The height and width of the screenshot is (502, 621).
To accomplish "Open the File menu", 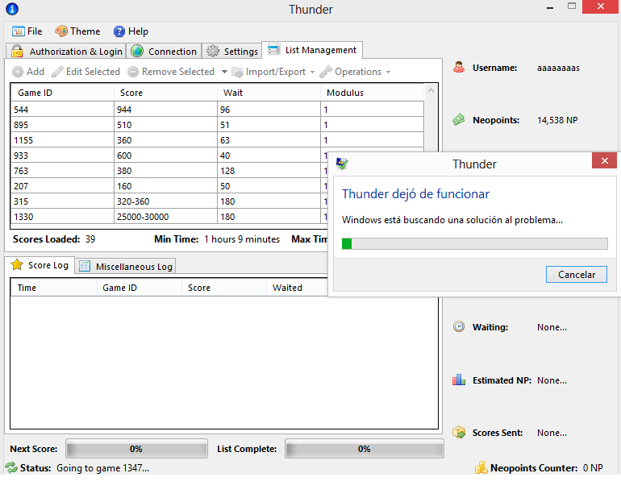I will point(27,31).
